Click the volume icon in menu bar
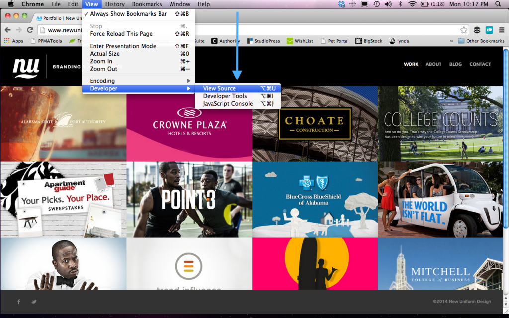 (x=388, y=4)
